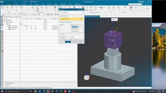The image size is (166, 93).
Task: Open the Reference coordinate dropdown
Action: [77, 25]
